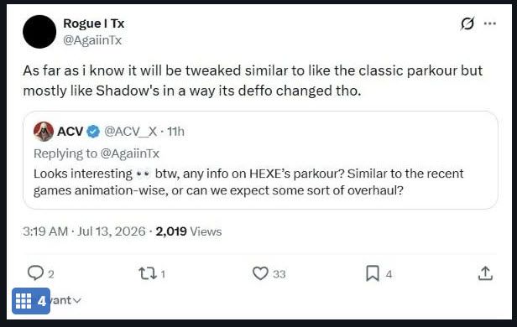Open the @AgaiinTx handle under author name
The width and height of the screenshot is (517, 327).
coord(92,40)
